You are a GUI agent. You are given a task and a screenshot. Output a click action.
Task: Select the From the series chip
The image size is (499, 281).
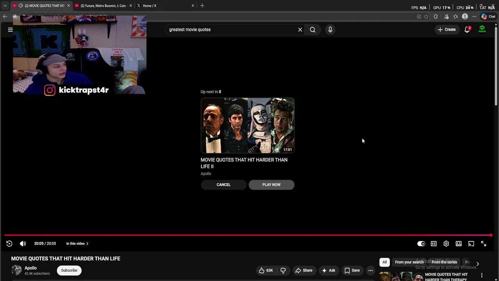(444, 262)
